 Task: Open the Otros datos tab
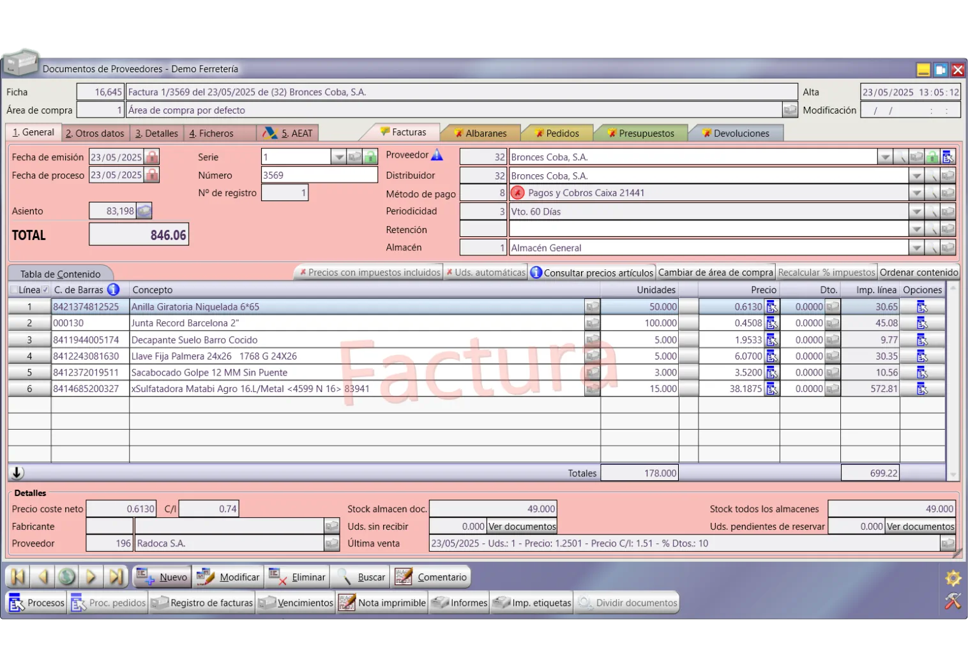[95, 133]
